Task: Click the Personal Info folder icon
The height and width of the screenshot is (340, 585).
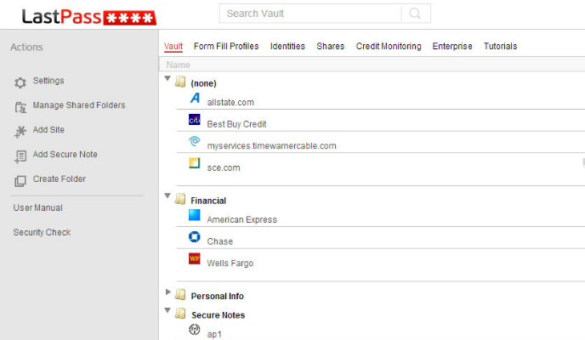Action: point(180,294)
